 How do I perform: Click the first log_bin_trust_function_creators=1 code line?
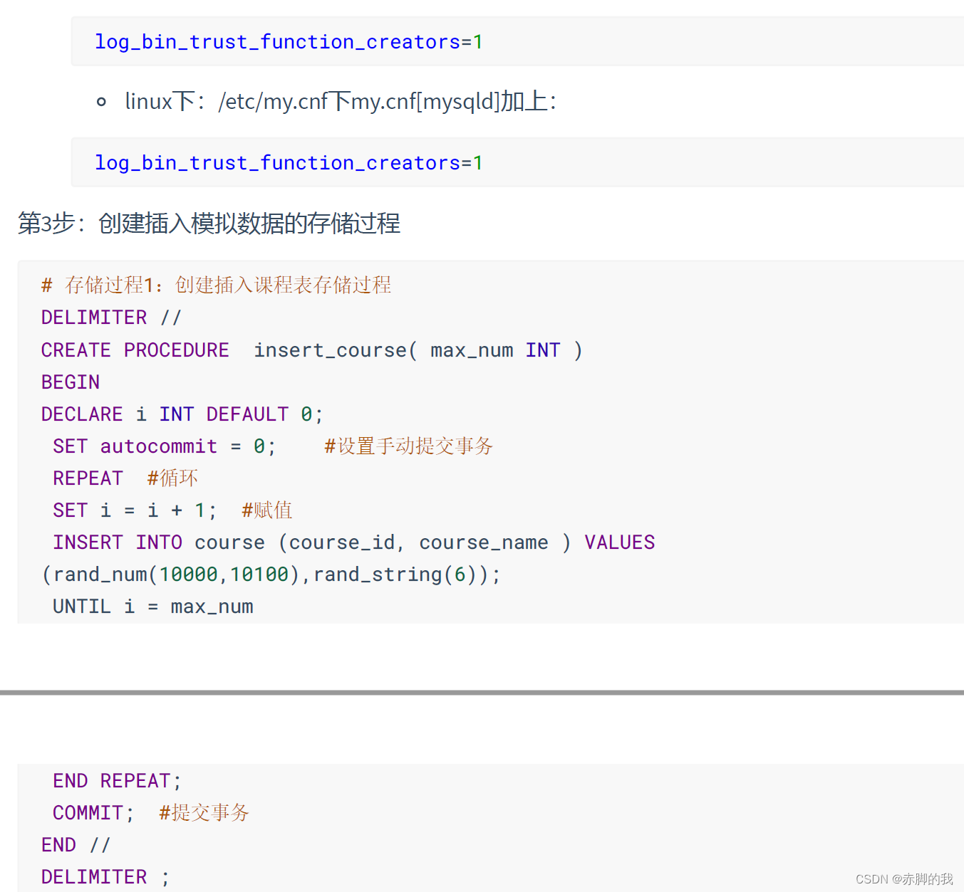click(x=289, y=42)
